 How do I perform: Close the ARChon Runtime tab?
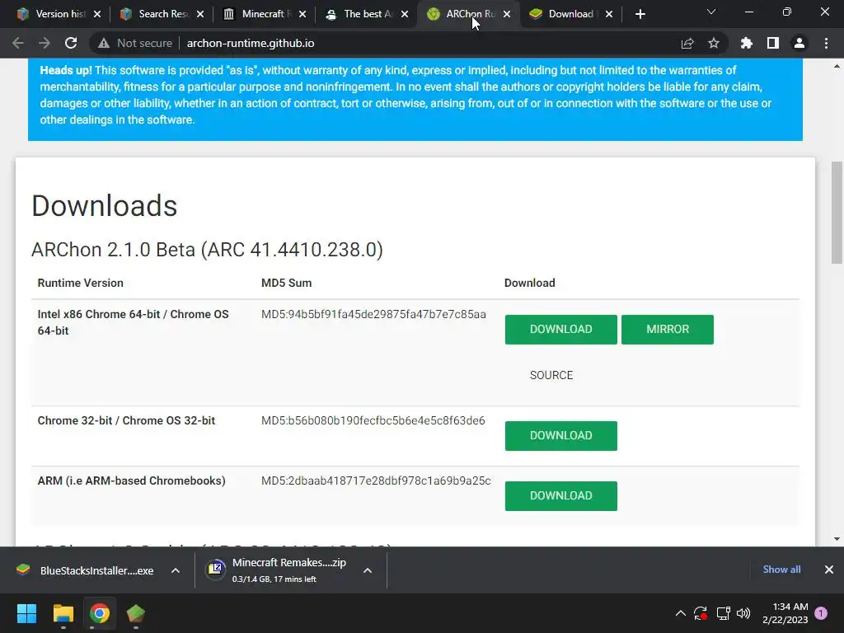coord(507,14)
